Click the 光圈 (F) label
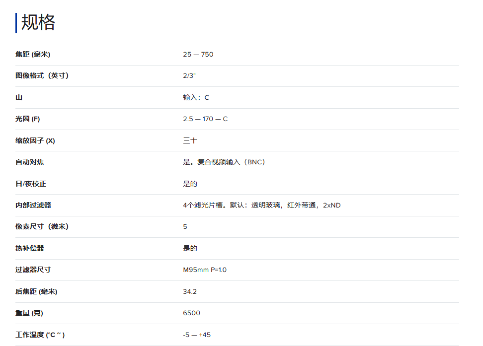This screenshot has width=483, height=346. coord(28,119)
